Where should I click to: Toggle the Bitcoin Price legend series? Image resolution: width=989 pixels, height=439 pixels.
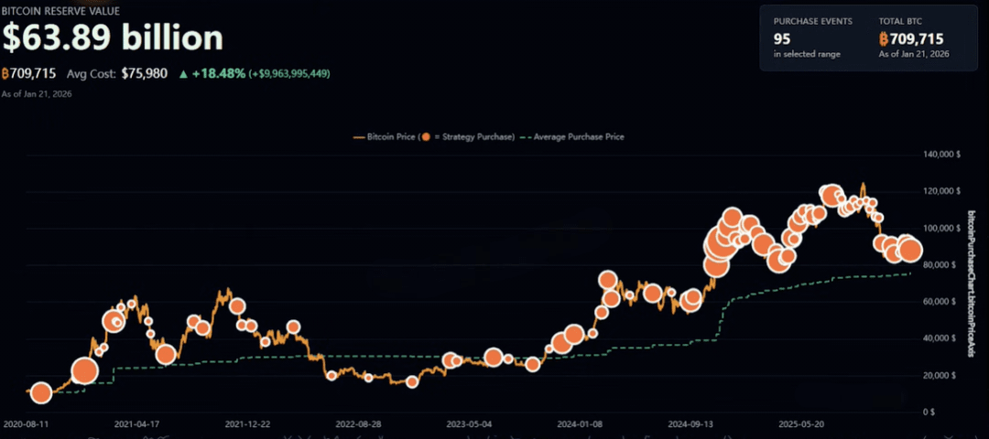tap(391, 137)
